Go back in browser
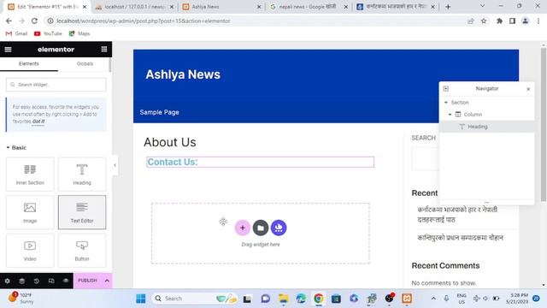 click(9, 21)
